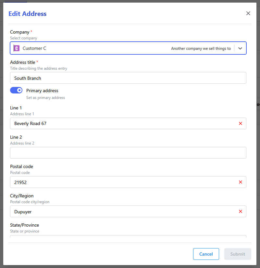Click the text Another company we sell things to
This screenshot has width=260, height=268.
point(201,48)
